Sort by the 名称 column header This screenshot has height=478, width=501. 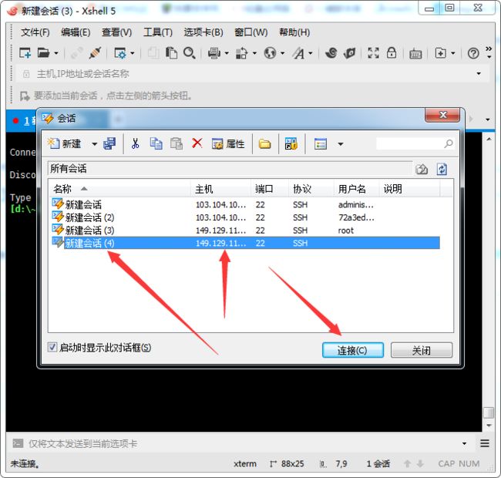[x=119, y=189]
